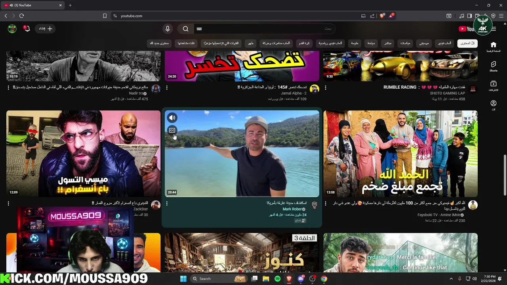The image size is (507, 285).
Task: Open Shorts in the sidebar
Action: point(493,66)
